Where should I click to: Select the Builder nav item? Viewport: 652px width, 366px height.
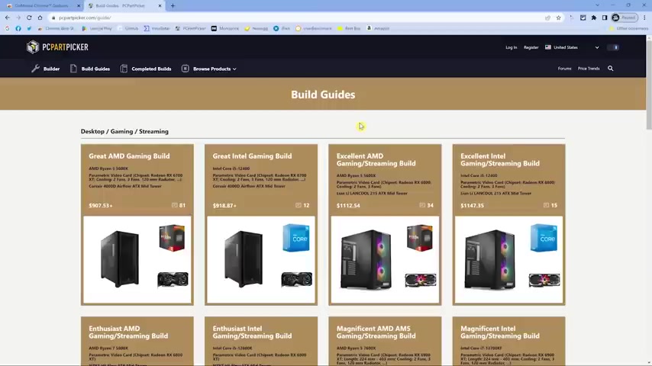[x=46, y=69]
